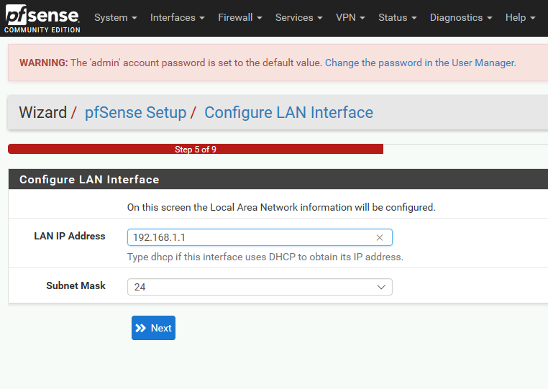
Task: Open the Interfaces menu
Action: pyautogui.click(x=177, y=17)
